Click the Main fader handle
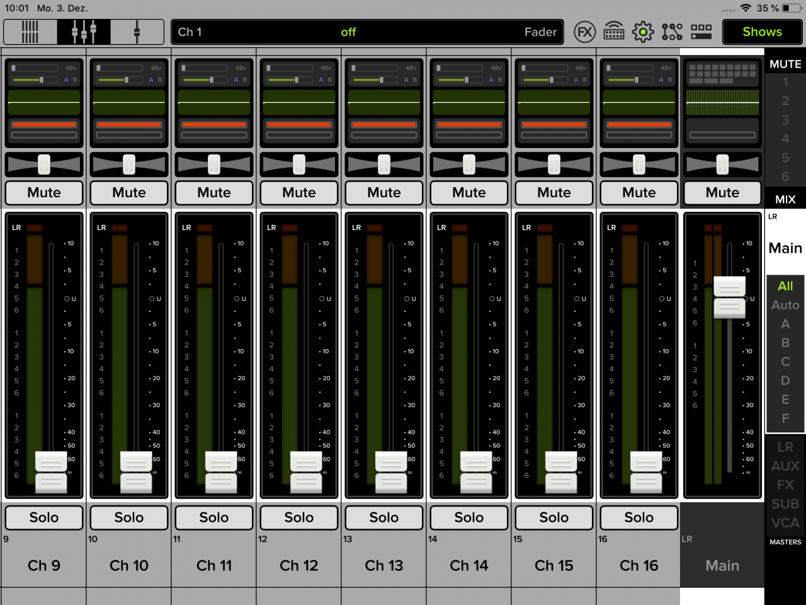806x605 pixels. point(729,297)
